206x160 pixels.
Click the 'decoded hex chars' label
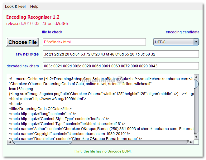click(x=23, y=66)
